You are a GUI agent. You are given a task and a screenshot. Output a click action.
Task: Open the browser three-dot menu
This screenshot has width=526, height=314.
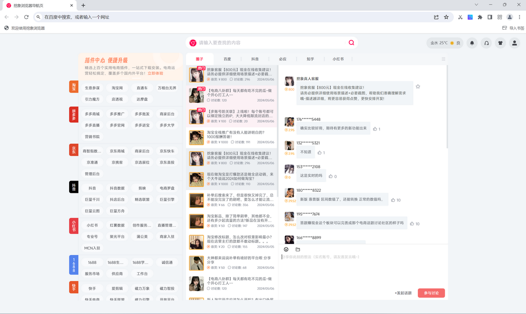click(519, 17)
